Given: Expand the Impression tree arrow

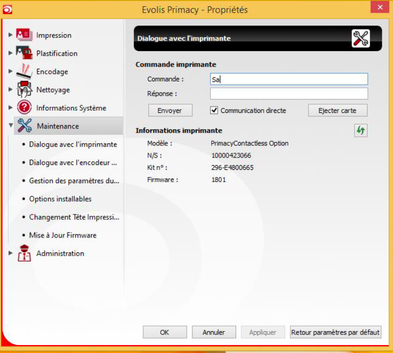Looking at the screenshot, I should [x=10, y=35].
